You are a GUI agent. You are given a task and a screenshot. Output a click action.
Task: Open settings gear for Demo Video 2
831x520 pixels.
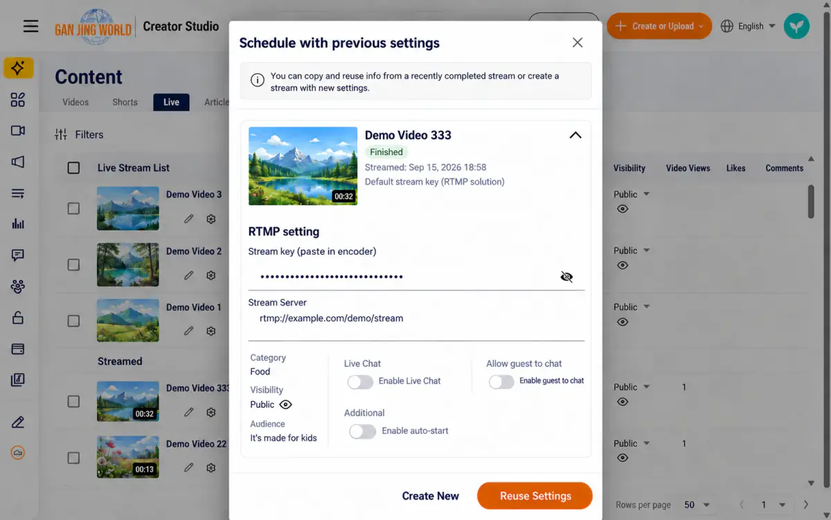coord(211,276)
